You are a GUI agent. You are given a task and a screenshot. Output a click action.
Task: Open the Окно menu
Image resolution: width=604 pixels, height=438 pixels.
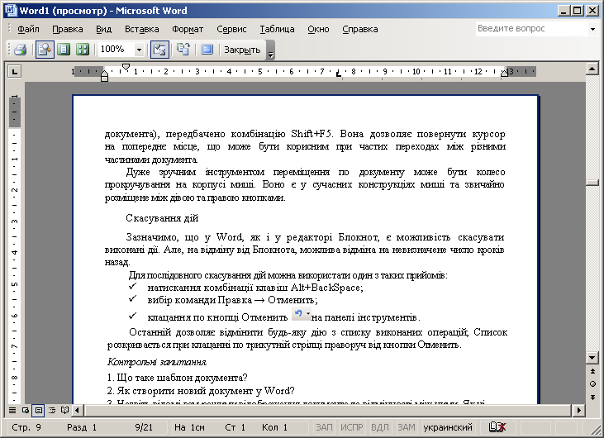tap(318, 29)
